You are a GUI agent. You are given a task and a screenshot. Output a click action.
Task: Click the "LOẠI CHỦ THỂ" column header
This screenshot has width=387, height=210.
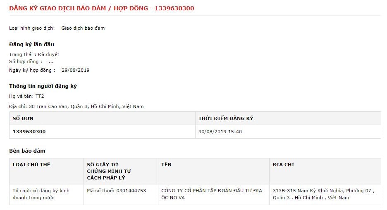pos(31,164)
